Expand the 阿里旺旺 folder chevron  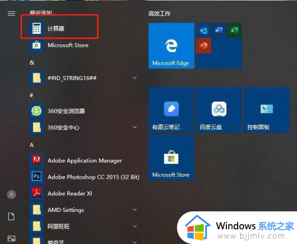coord(135,226)
